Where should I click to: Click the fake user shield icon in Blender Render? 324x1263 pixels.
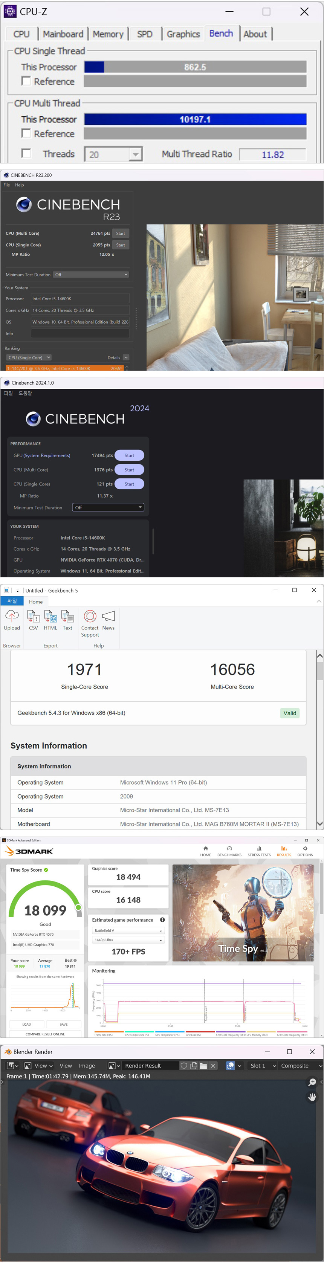[184, 1065]
